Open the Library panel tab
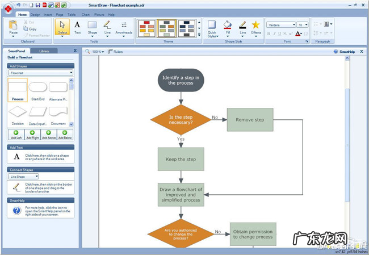 click(52, 51)
